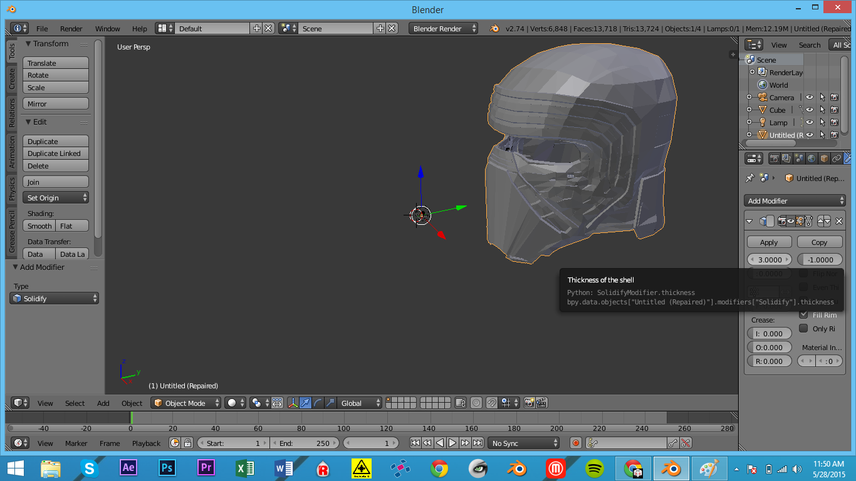Click the Duplicate Linked button
The image size is (856, 481).
tap(56, 153)
